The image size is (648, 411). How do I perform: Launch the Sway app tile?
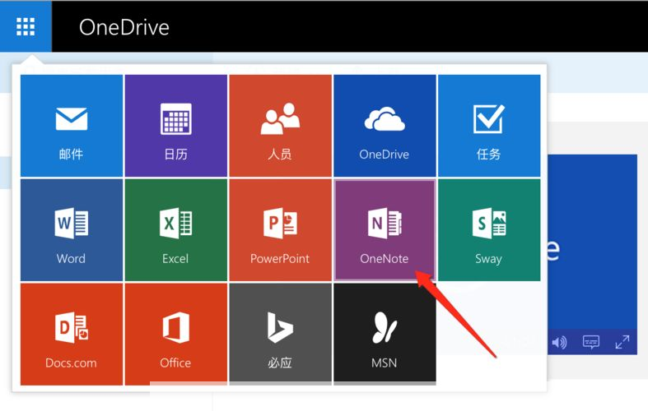tap(489, 230)
